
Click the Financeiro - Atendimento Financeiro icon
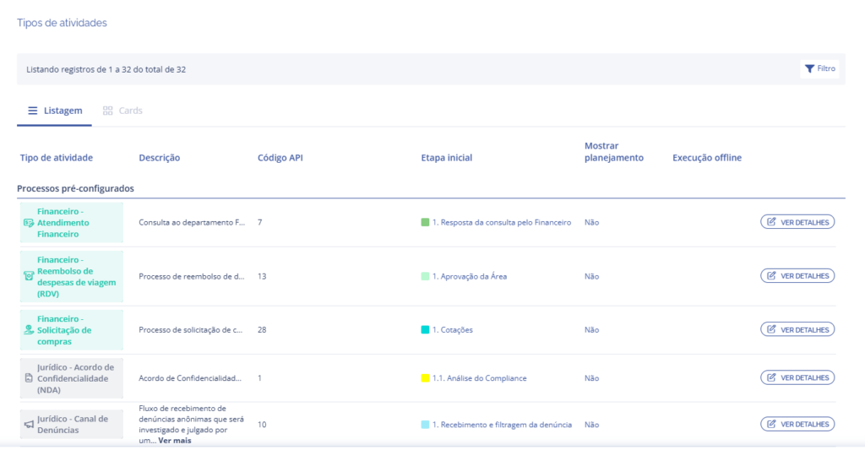[28, 223]
